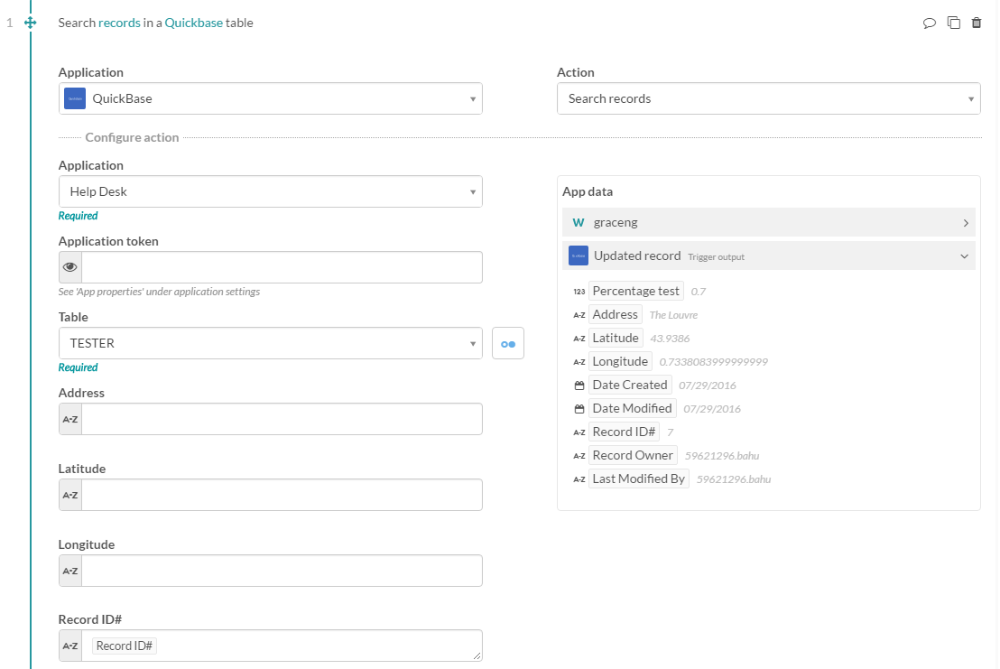Expand the graceng app data section

(x=768, y=223)
